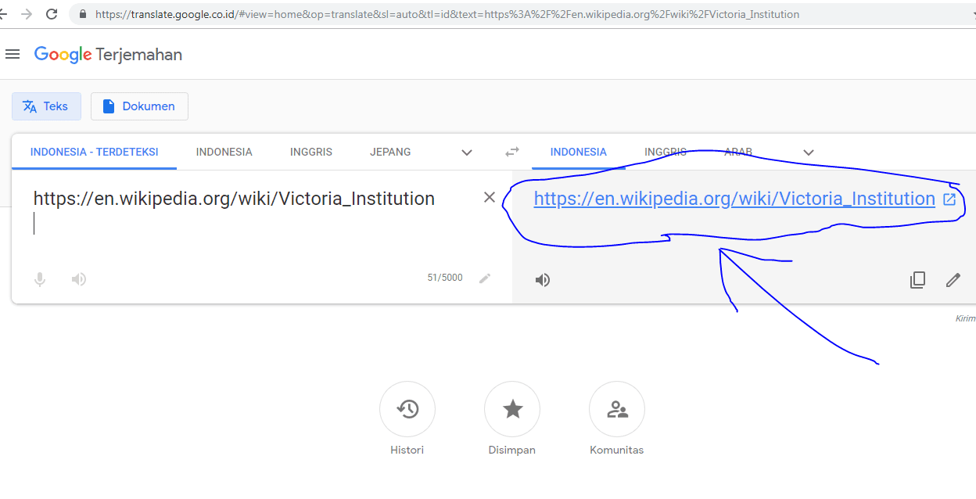This screenshot has height=499, width=976.
Task: Switch to the Dokumen tab
Action: pyautogui.click(x=139, y=106)
